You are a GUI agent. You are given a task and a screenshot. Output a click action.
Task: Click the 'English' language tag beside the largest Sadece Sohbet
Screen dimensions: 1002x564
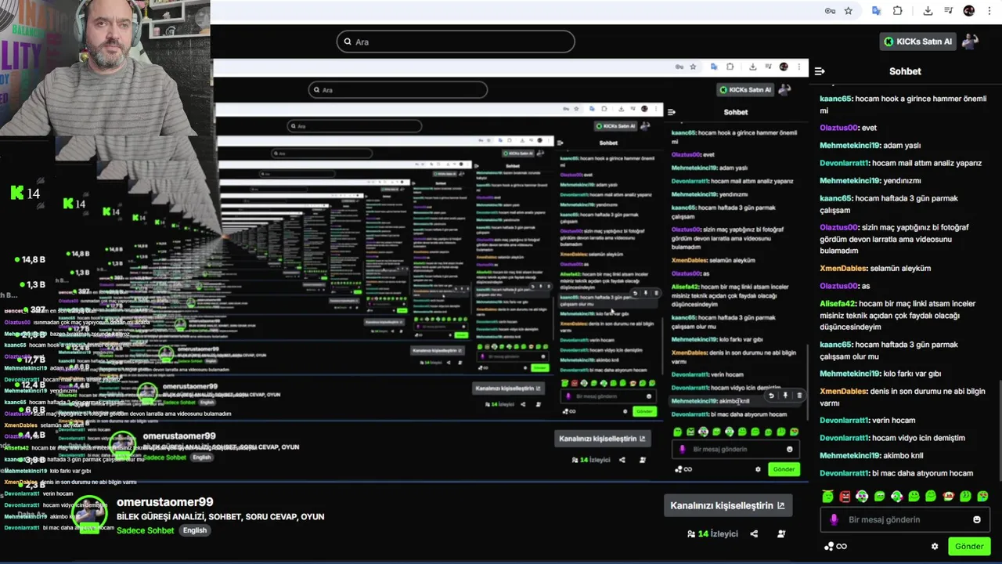pos(195,530)
